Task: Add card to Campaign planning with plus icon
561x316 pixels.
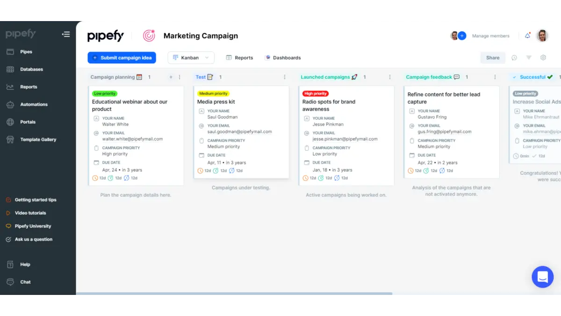Action: point(171,77)
